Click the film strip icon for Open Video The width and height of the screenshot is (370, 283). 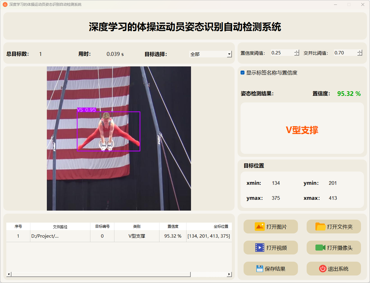[x=259, y=248]
